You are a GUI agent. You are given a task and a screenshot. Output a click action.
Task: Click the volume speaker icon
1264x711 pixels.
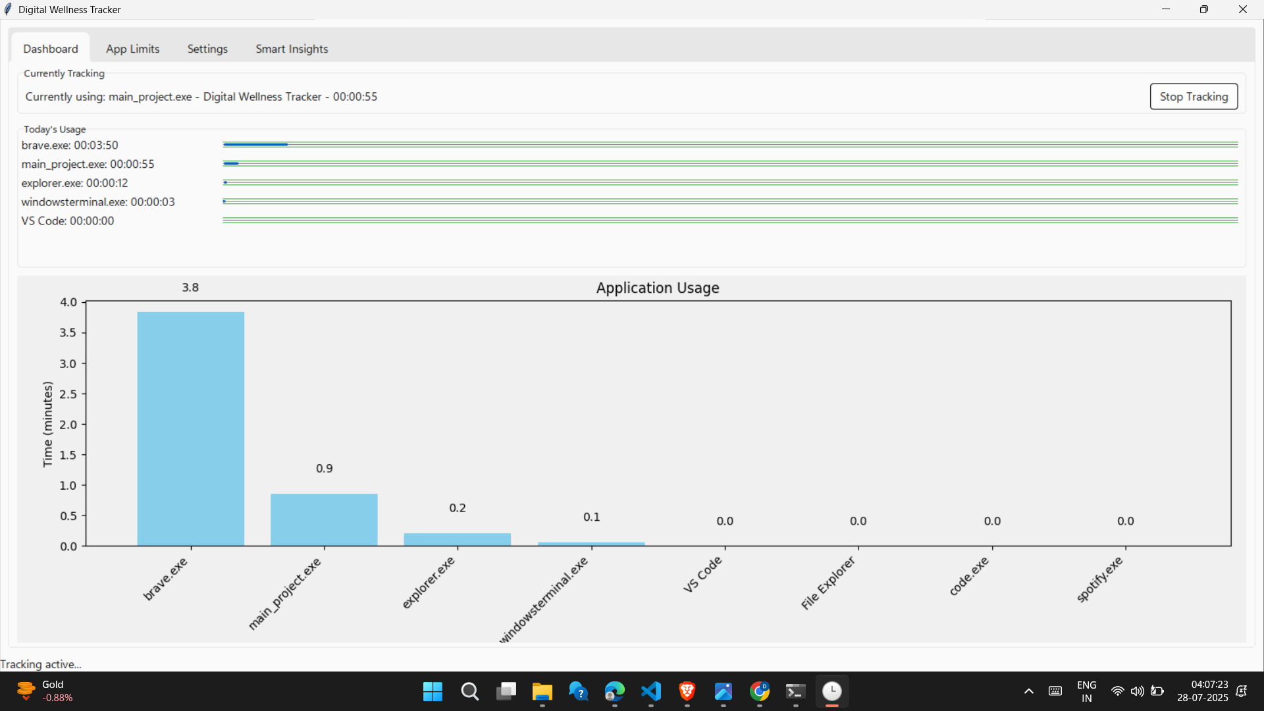[1137, 691]
